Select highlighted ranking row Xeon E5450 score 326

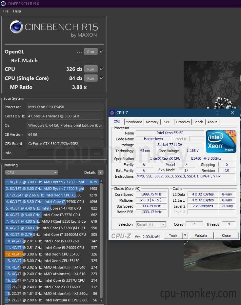(51, 254)
